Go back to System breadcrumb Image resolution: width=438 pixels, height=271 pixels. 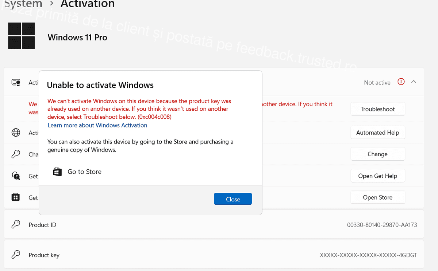click(x=23, y=4)
